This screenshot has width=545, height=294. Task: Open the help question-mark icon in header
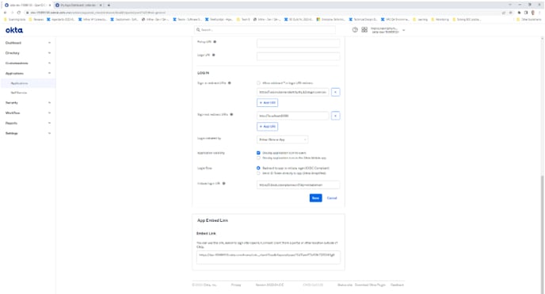(x=355, y=30)
